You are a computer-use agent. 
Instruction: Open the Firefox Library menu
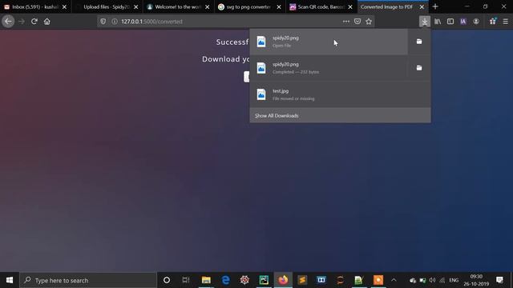pyautogui.click(x=438, y=22)
